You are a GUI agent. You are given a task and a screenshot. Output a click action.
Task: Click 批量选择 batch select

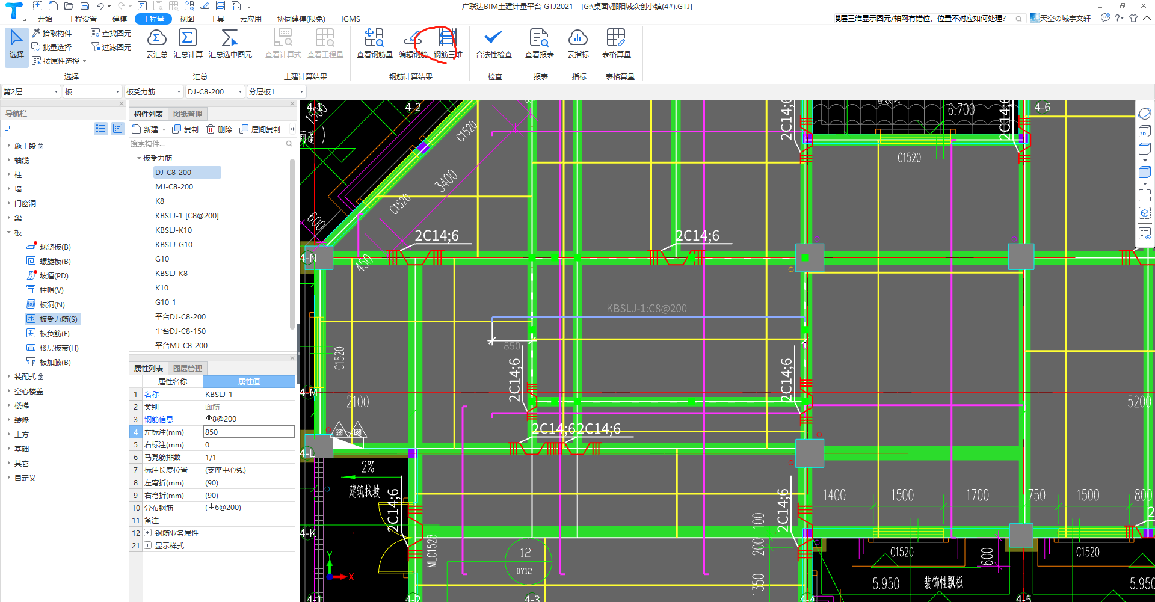coord(52,47)
